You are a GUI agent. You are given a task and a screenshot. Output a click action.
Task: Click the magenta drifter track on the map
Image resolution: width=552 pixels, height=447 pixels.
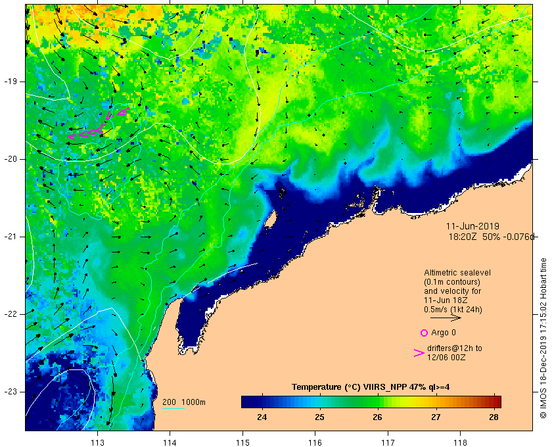(x=98, y=124)
